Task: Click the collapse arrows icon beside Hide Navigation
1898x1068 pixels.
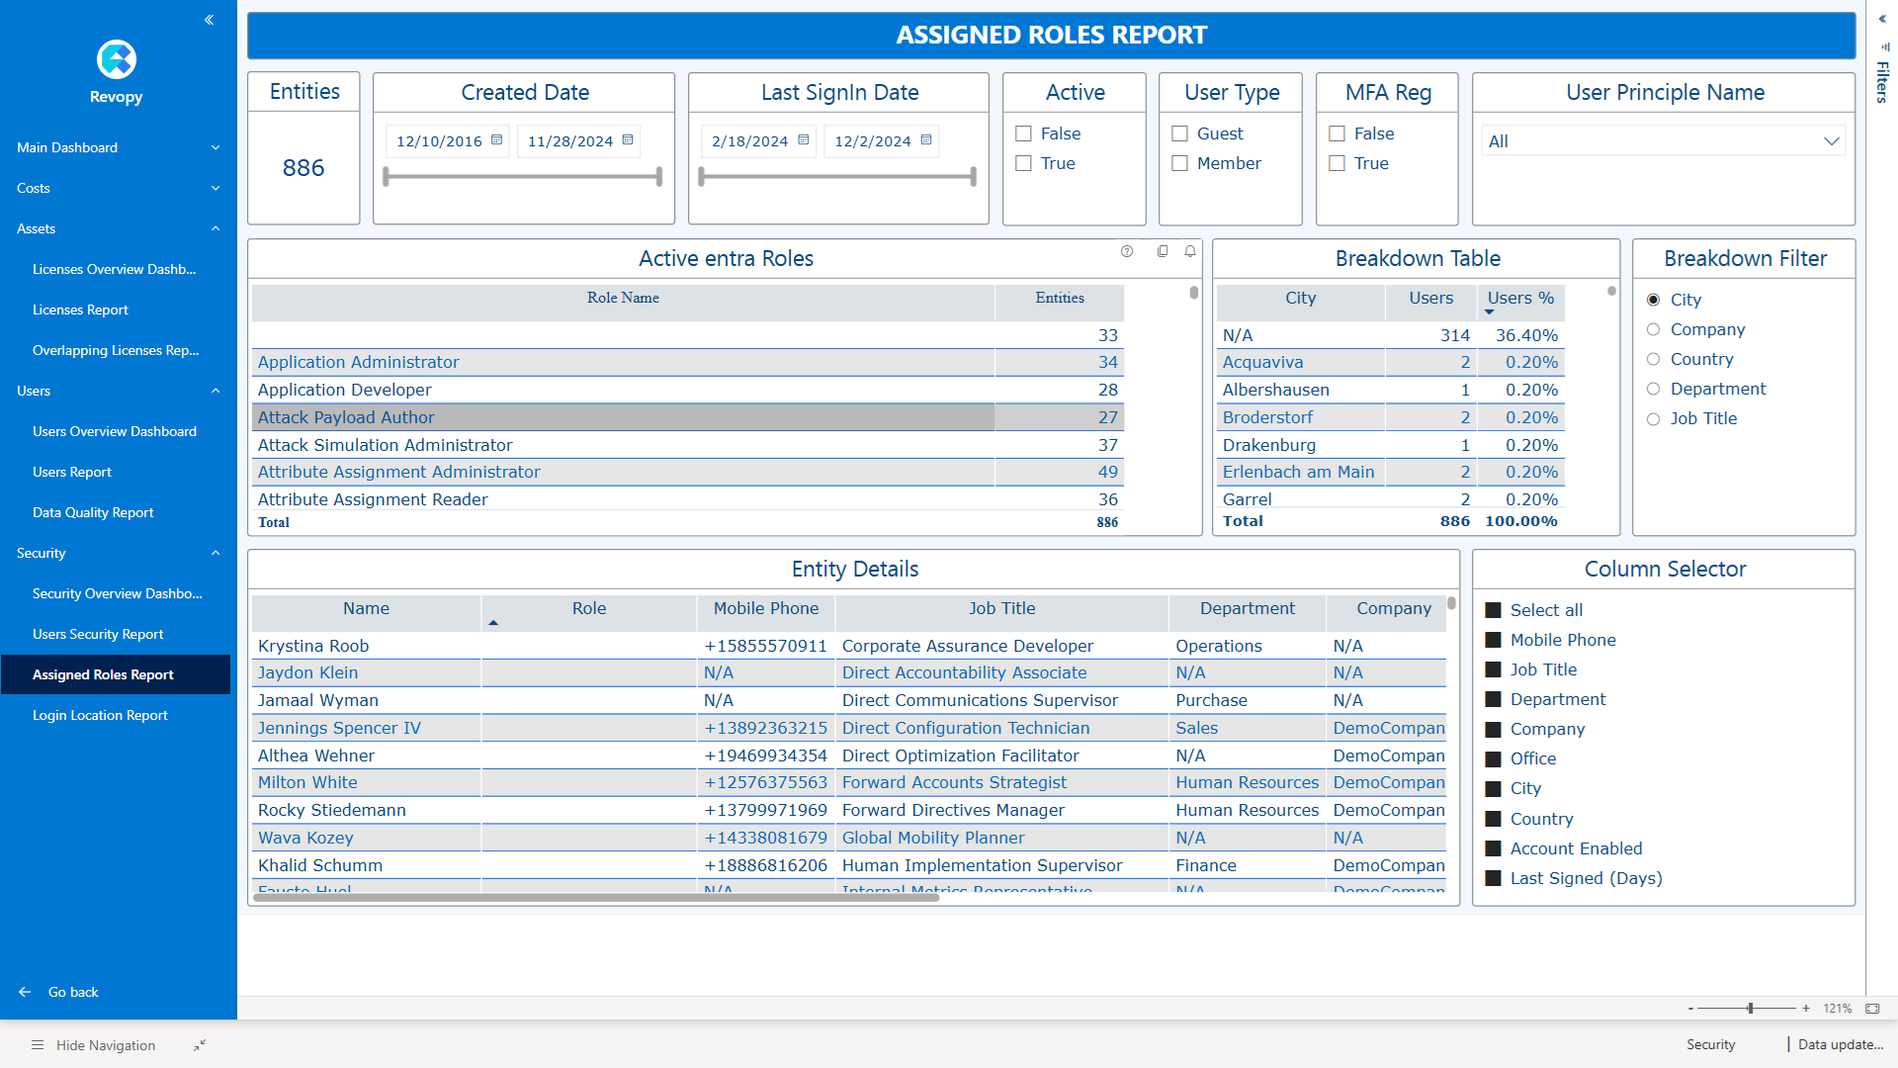Action: pos(200,1045)
